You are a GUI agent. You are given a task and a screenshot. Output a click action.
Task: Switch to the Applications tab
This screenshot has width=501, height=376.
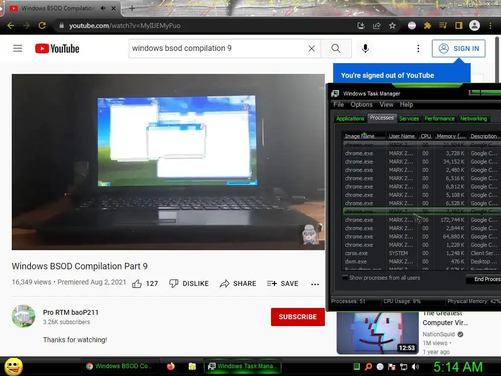(350, 118)
